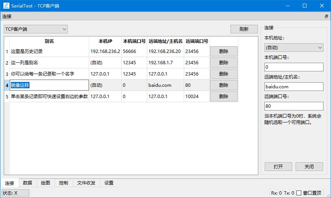The height and width of the screenshot is (198, 331).
Task: Open the 绘图 tab
Action: (x=46, y=183)
